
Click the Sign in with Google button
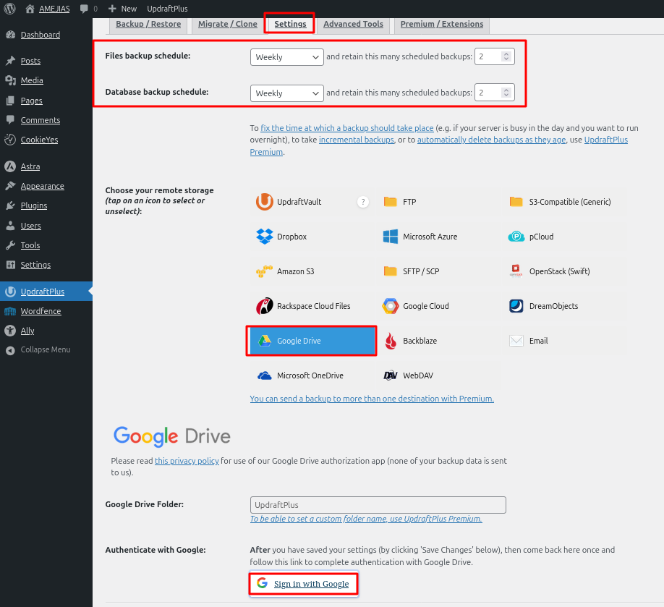coord(304,584)
